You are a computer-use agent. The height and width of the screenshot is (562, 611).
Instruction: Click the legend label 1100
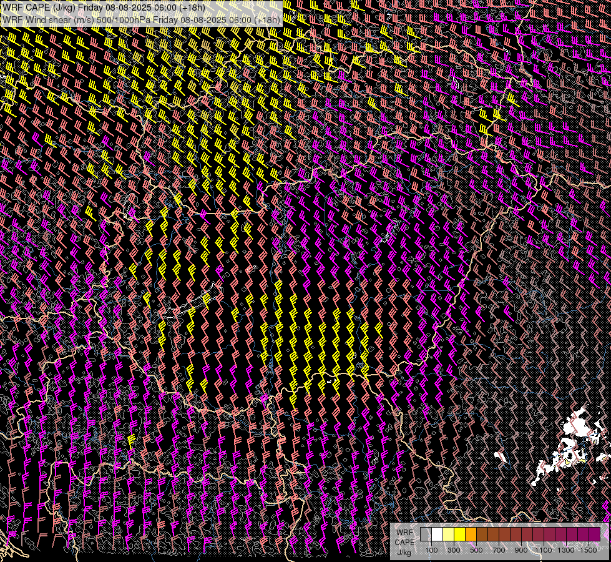543,550
